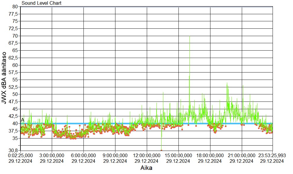Click the 6:00:00,000 time tick label
Screen dimensions: 293x174
pyautogui.click(x=83, y=156)
